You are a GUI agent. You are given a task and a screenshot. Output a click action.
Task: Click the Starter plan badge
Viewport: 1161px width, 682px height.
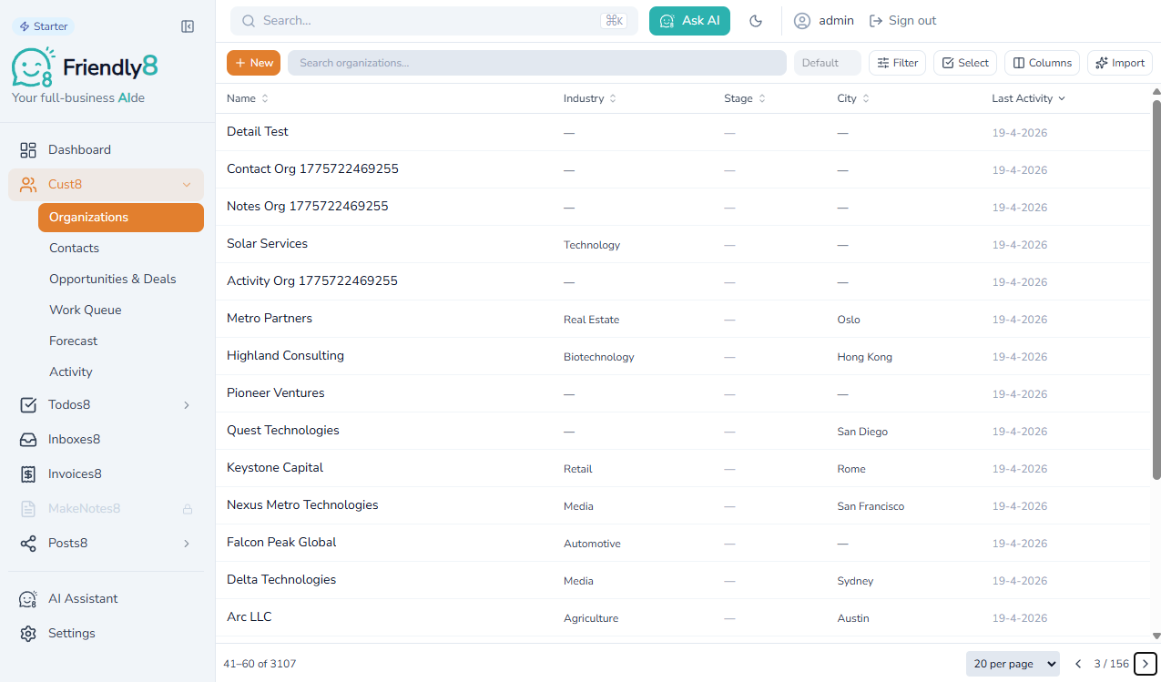(43, 26)
